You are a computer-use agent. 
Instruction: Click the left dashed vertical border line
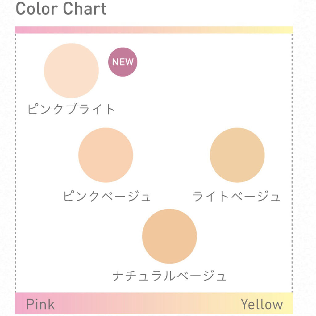[x=16, y=160]
